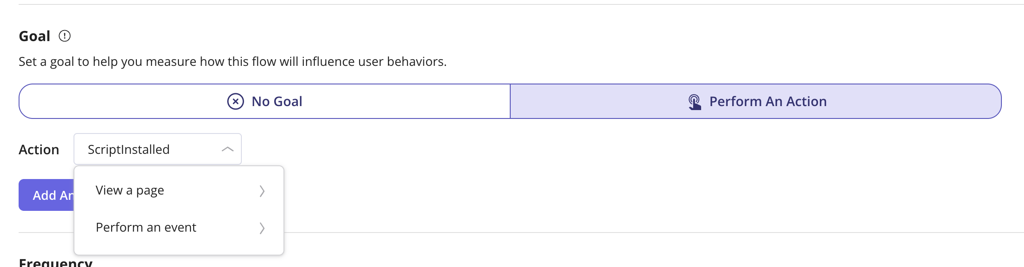This screenshot has width=1024, height=267.
Task: Click the No Goal label text
Action: [277, 102]
